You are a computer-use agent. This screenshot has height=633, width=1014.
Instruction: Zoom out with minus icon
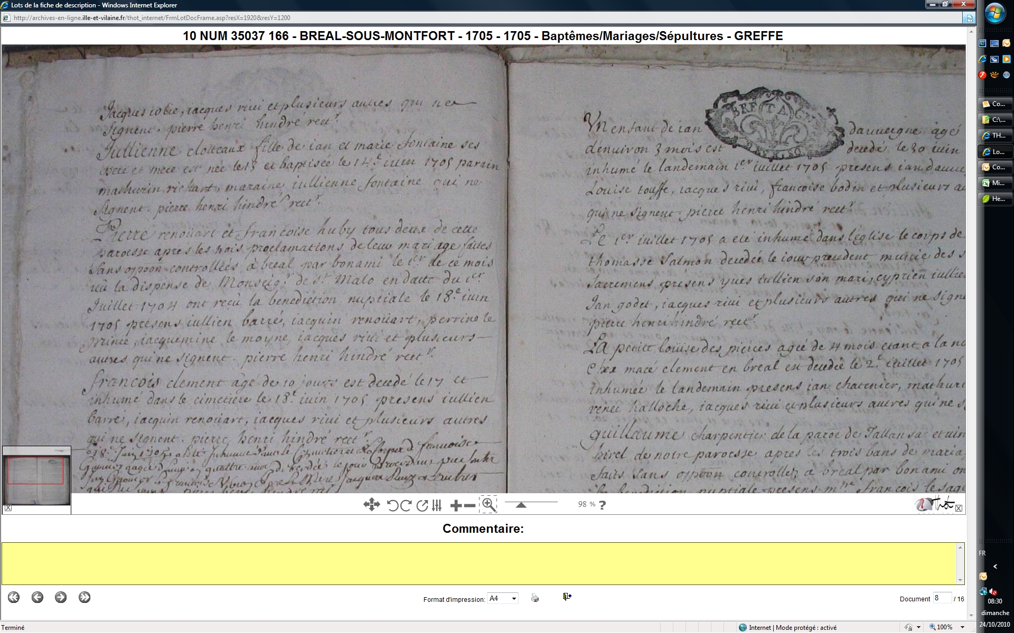[x=470, y=505]
